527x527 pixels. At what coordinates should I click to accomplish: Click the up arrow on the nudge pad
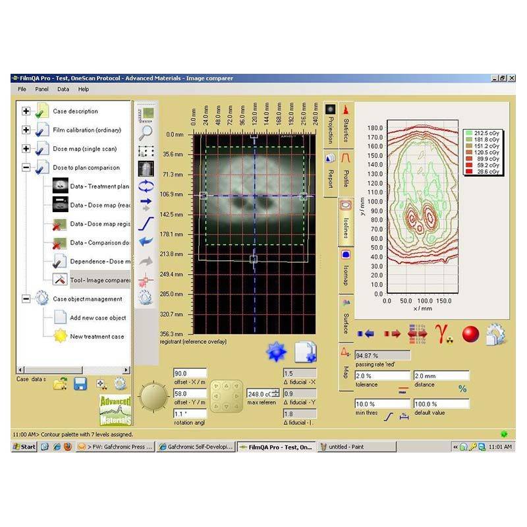[226, 386]
